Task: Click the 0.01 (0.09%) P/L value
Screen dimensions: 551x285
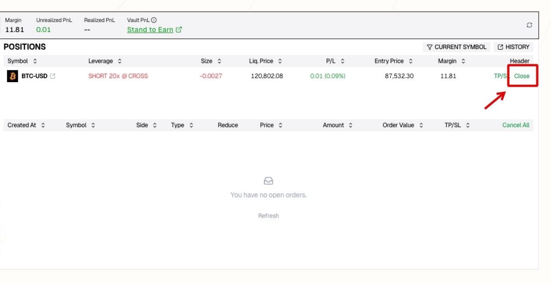Action: coord(328,76)
